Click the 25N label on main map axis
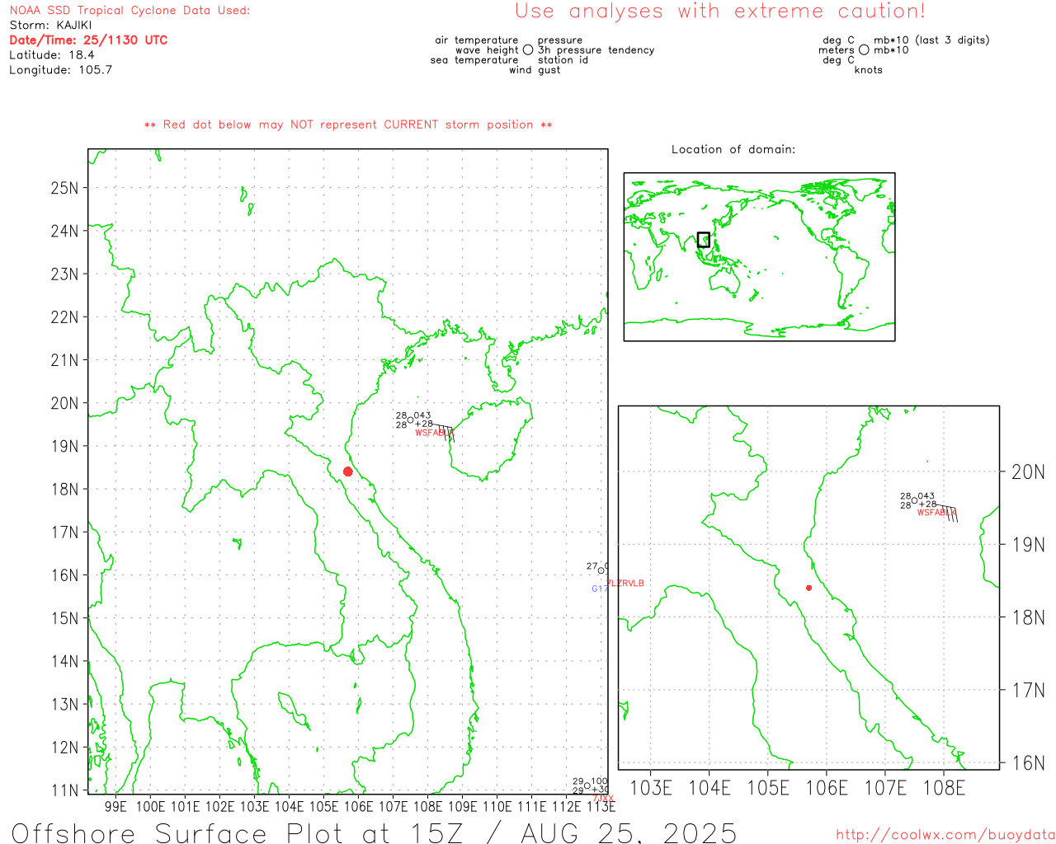 pos(64,188)
